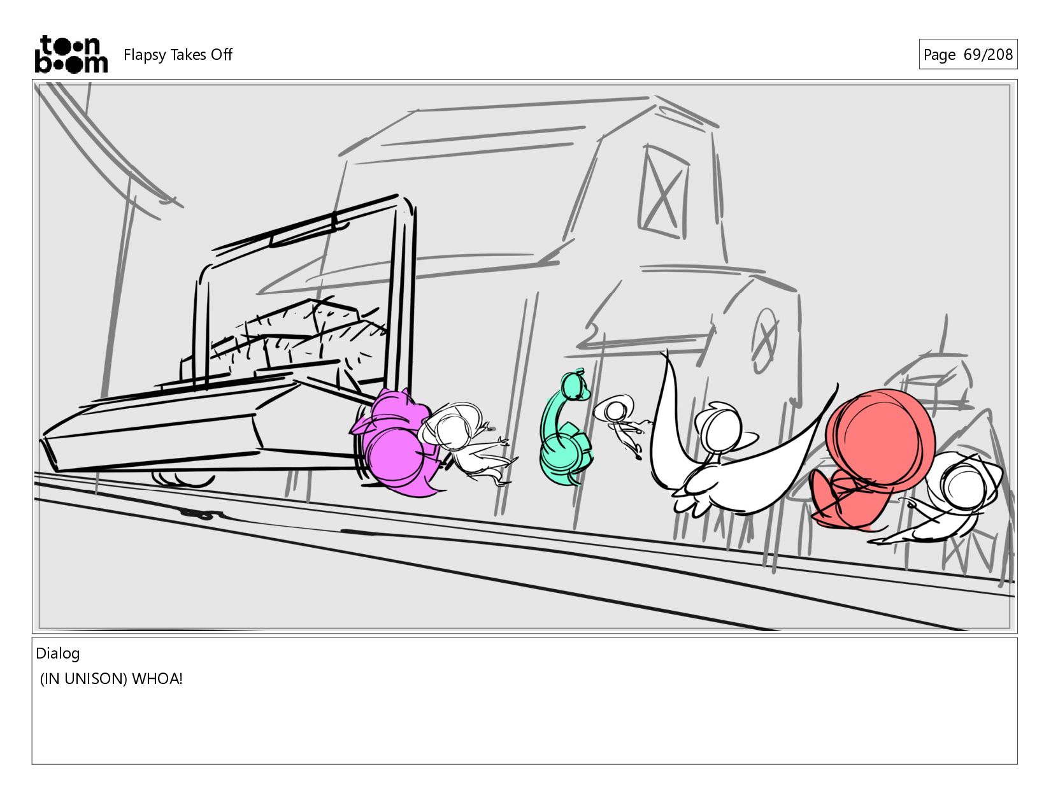This screenshot has height=812, width=1051.
Task: Click the barn's upper X-braced window
Action: [x=664, y=192]
